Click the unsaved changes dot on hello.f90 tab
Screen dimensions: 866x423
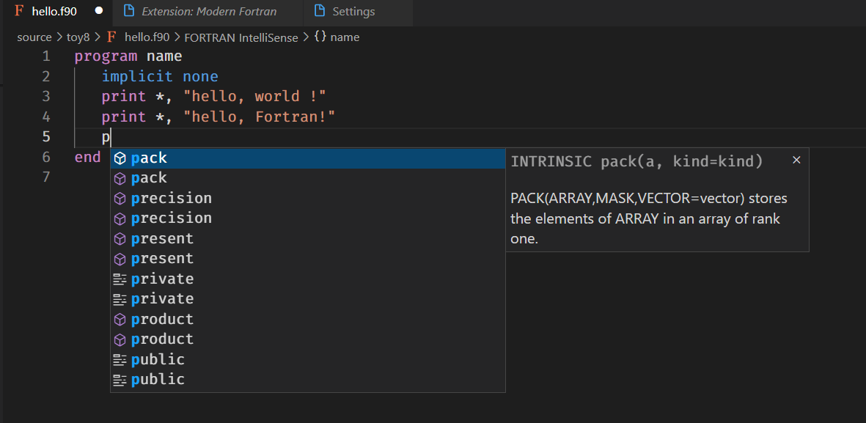pos(99,11)
